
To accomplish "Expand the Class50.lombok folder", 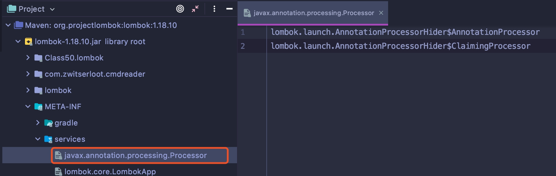I will tap(28, 58).
